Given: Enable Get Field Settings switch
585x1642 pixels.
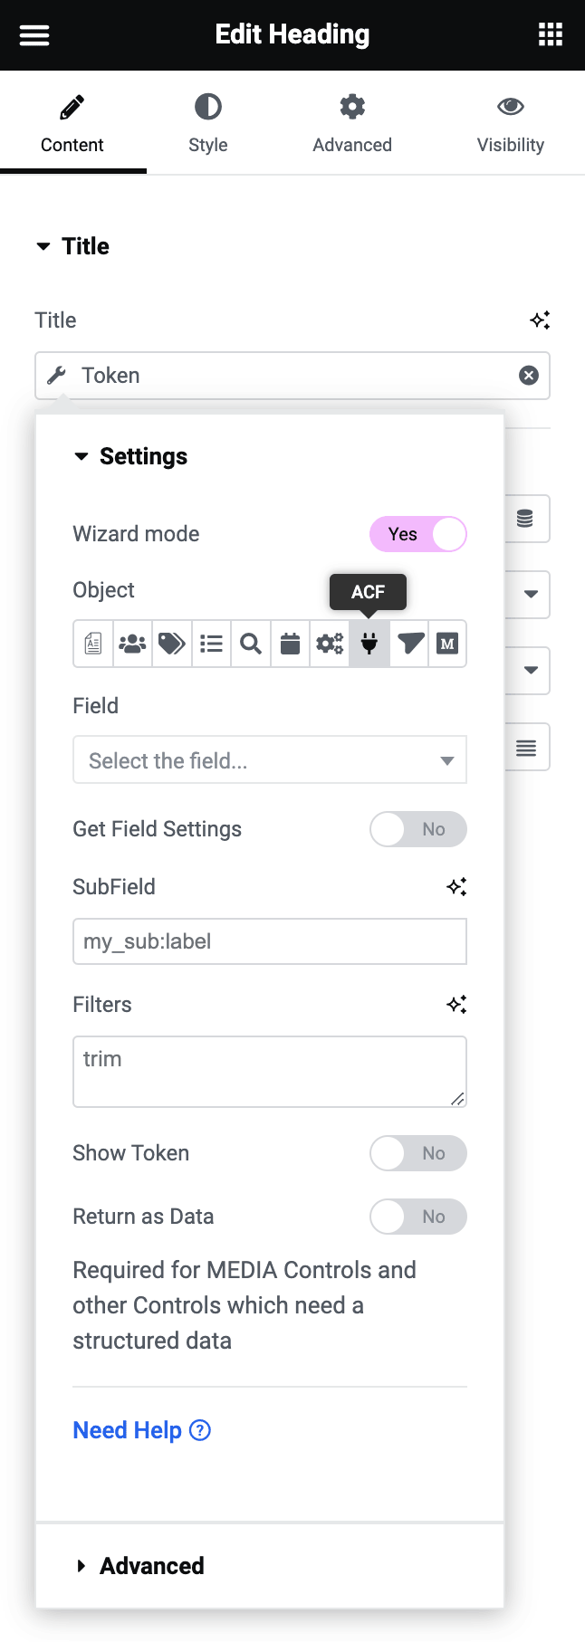Looking at the screenshot, I should click(418, 829).
